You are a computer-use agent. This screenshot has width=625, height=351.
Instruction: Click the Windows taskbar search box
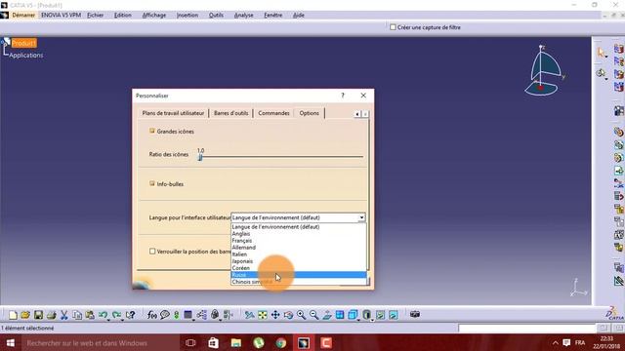pyautogui.click(x=100, y=342)
